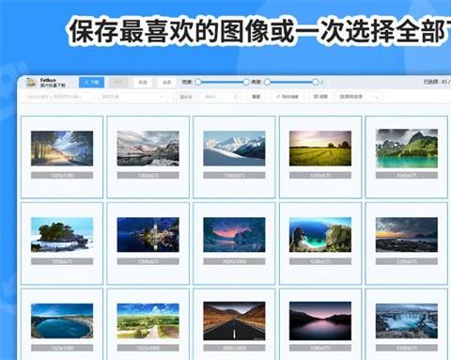Viewport: 451px width, 360px height.
Task: Select the desert highway road thumbnail
Action: point(234,321)
